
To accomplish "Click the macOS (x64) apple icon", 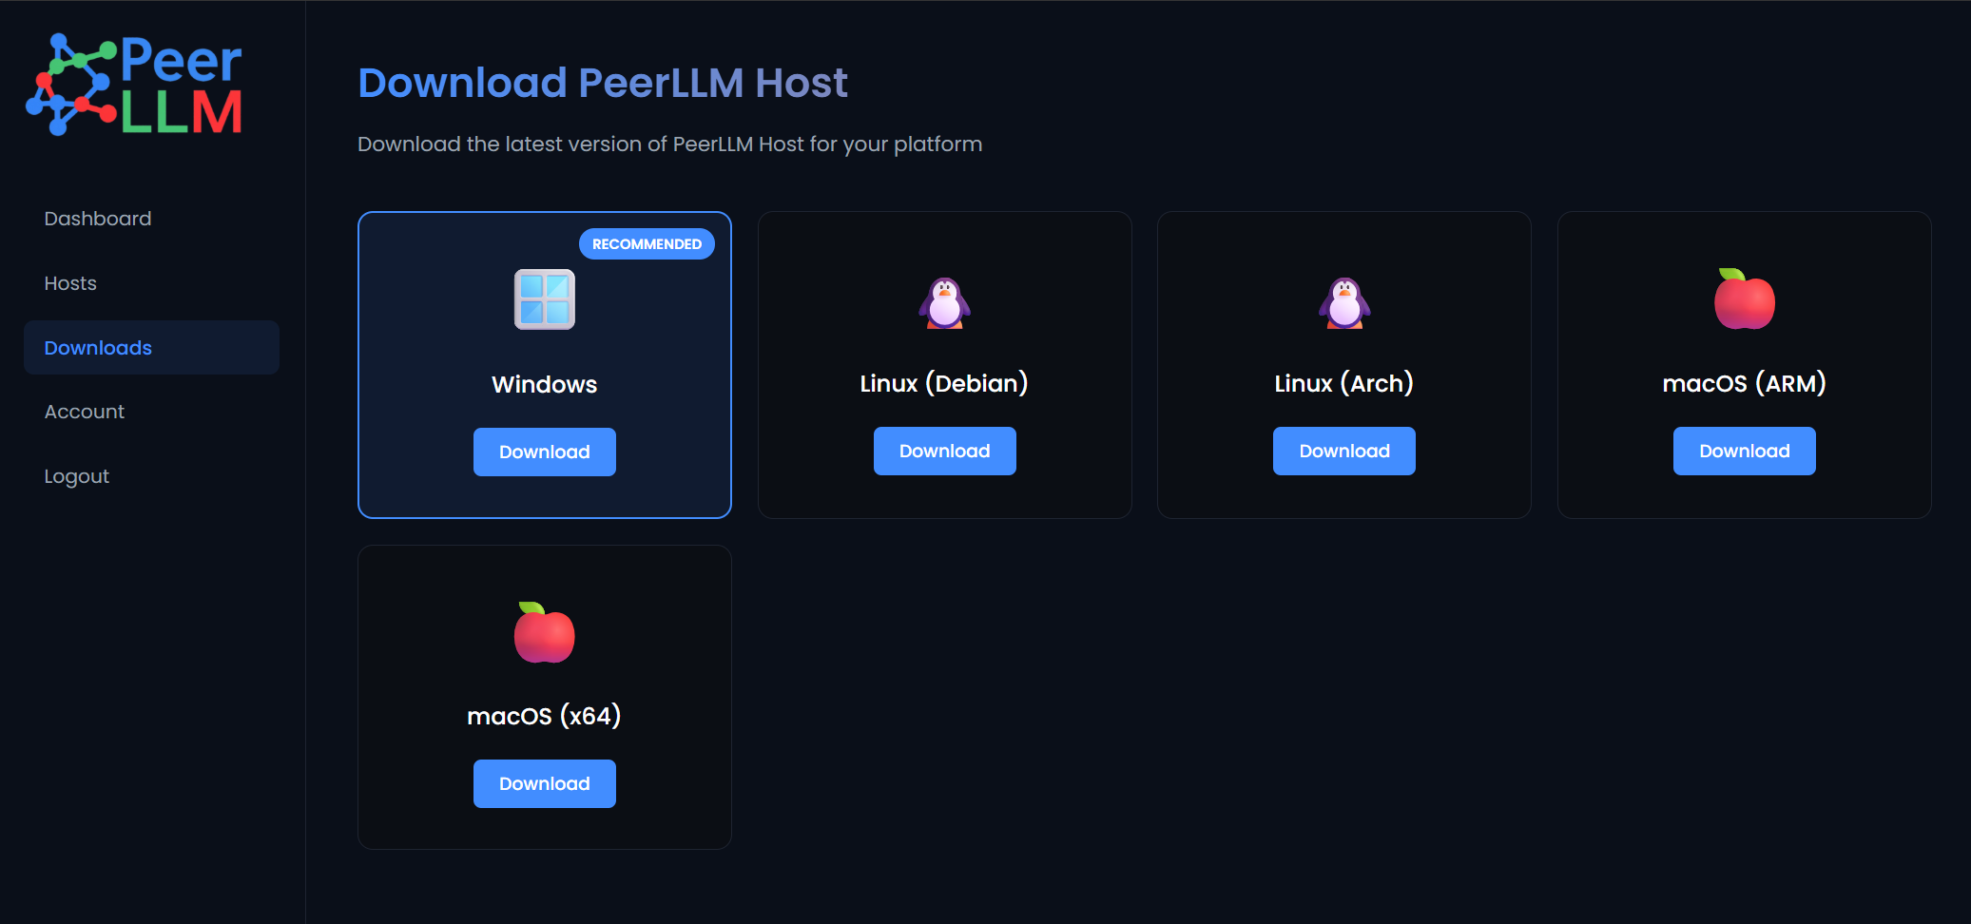I will [545, 633].
